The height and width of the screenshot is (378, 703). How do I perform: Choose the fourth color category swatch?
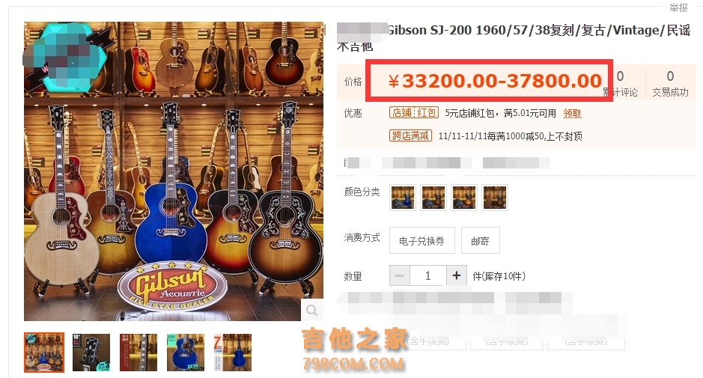coord(495,198)
